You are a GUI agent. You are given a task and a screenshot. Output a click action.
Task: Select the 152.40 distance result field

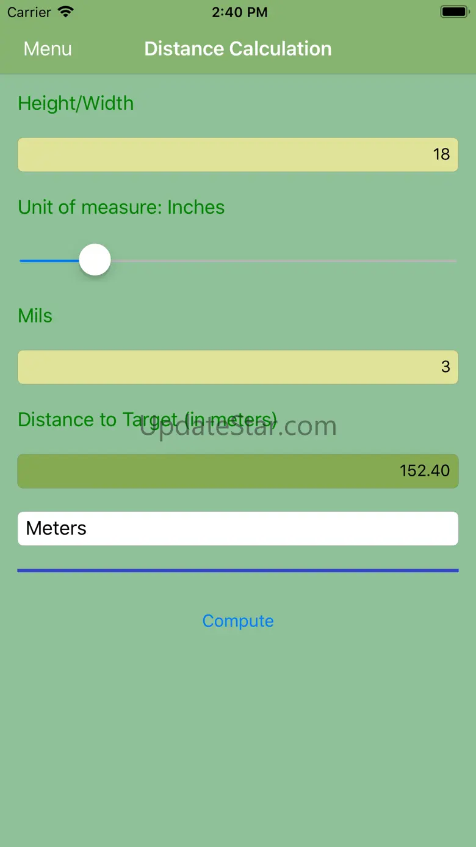click(238, 471)
